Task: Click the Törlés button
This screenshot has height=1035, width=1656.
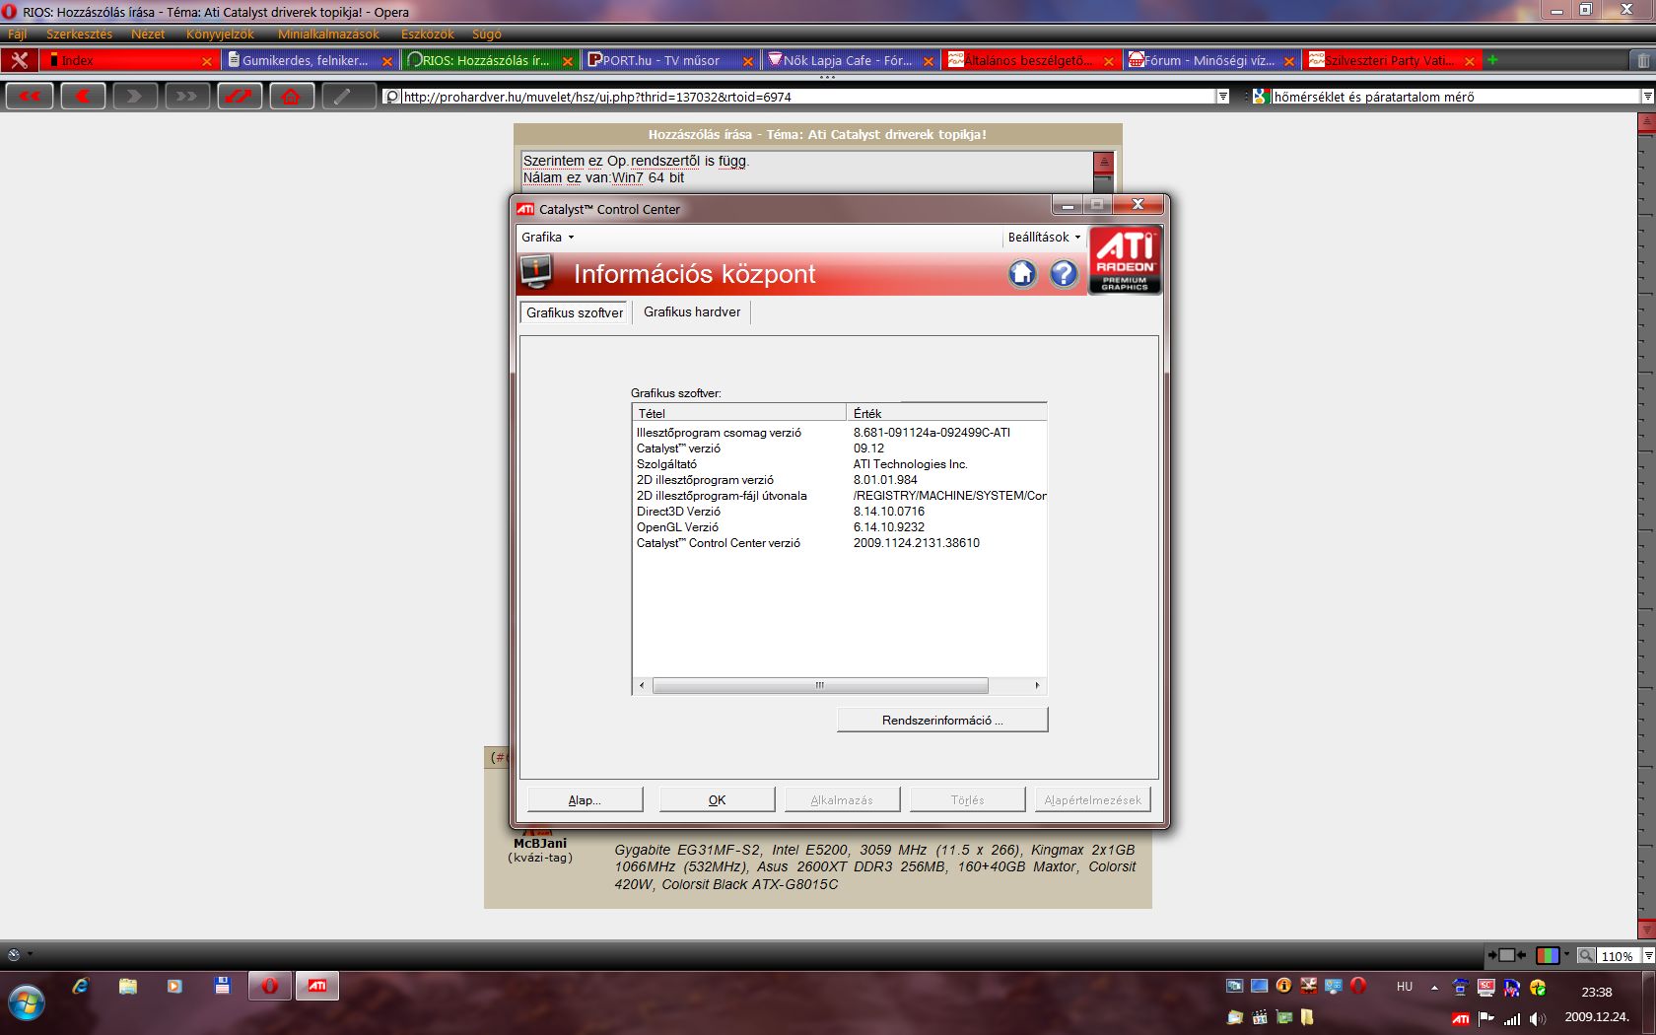Action: pos(967,799)
